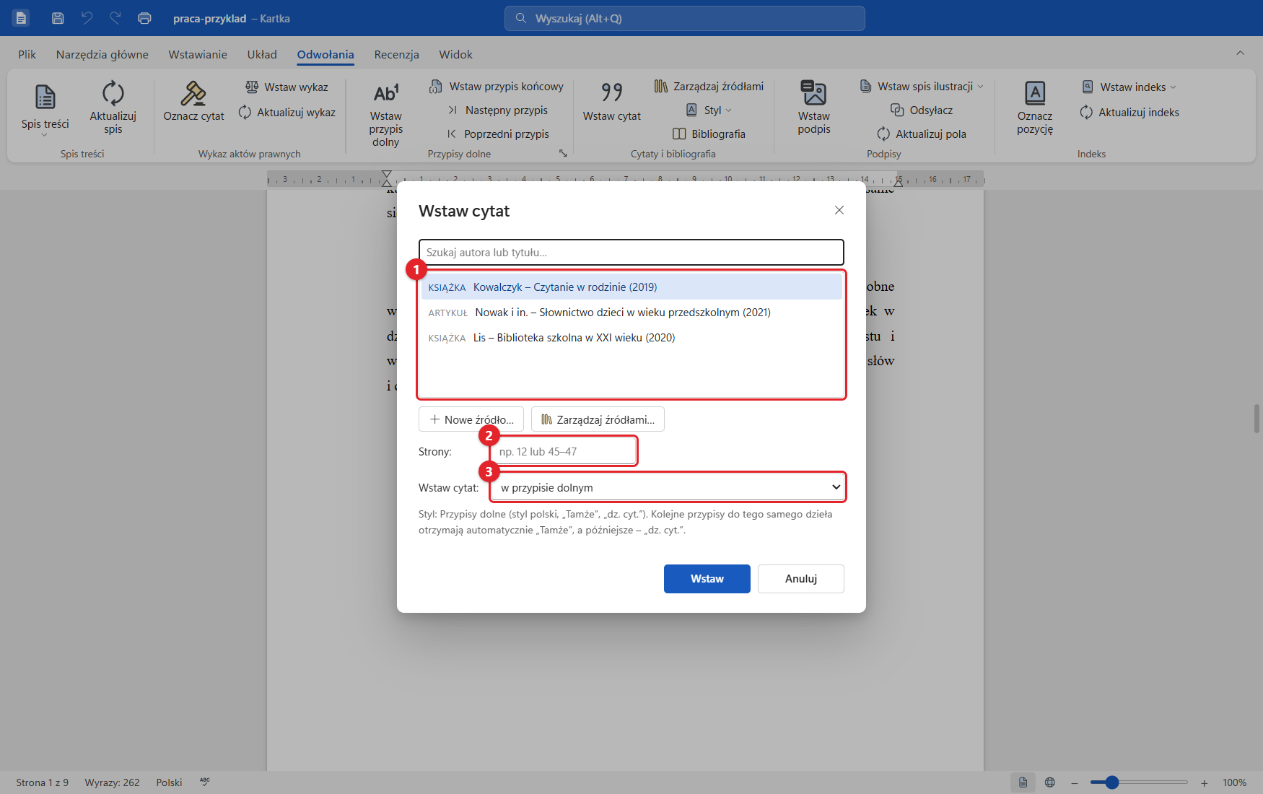Click Aktualizuj indeks in ribbon
Screen dimensions: 1263x794
[1129, 112]
